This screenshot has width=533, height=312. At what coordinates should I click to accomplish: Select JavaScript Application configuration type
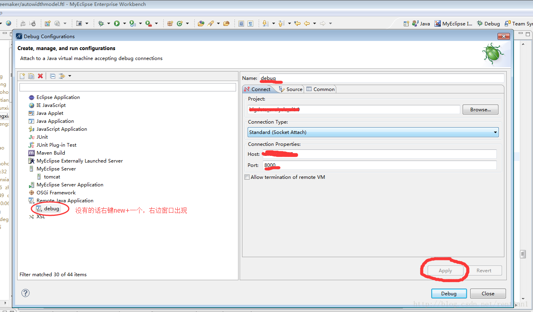(x=58, y=129)
